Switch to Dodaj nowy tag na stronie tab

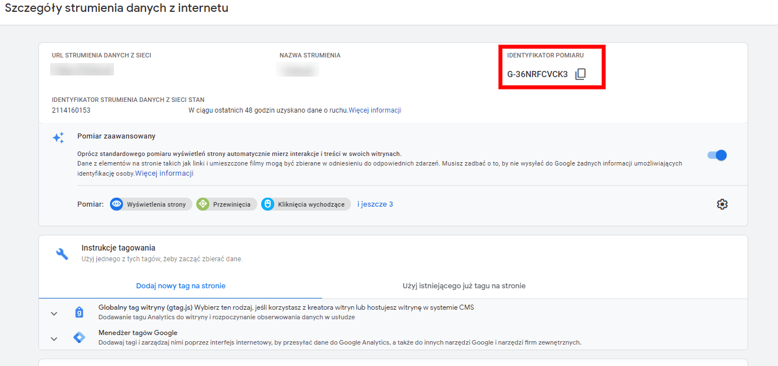pos(181,286)
